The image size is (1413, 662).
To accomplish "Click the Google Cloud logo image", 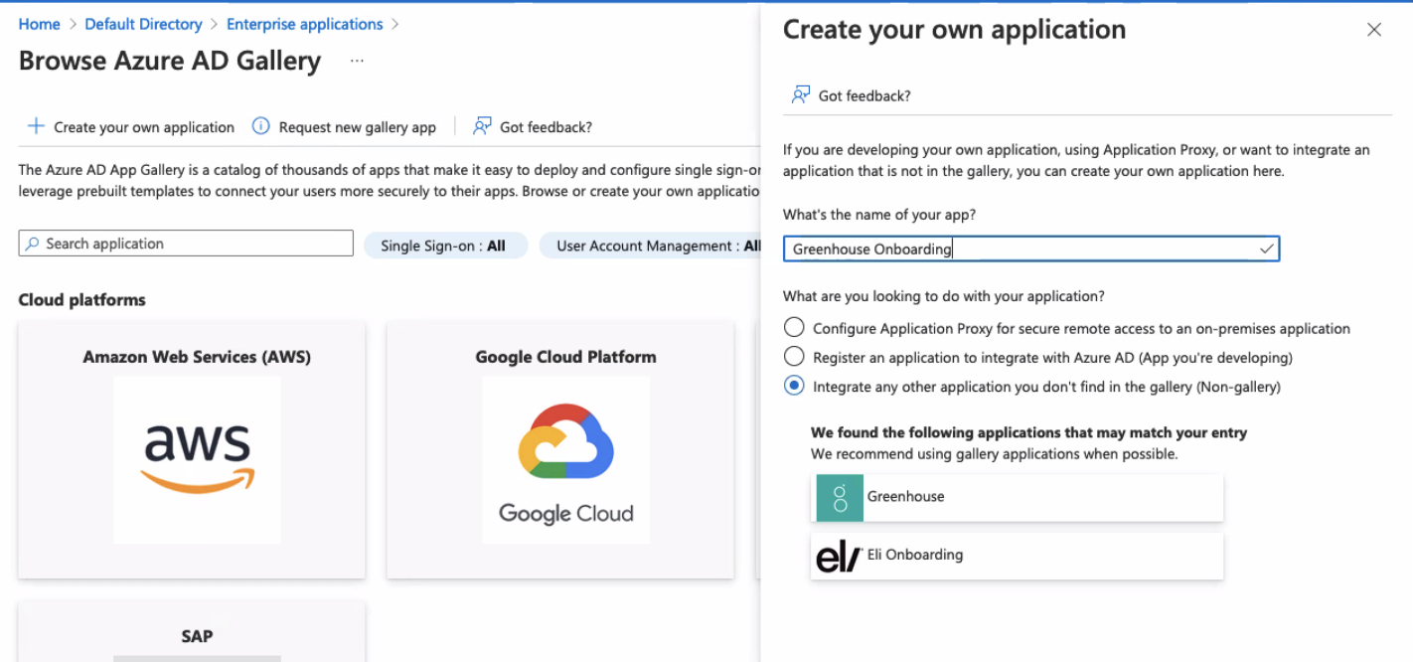I will click(566, 460).
